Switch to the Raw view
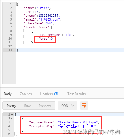 (x=27, y=106)
